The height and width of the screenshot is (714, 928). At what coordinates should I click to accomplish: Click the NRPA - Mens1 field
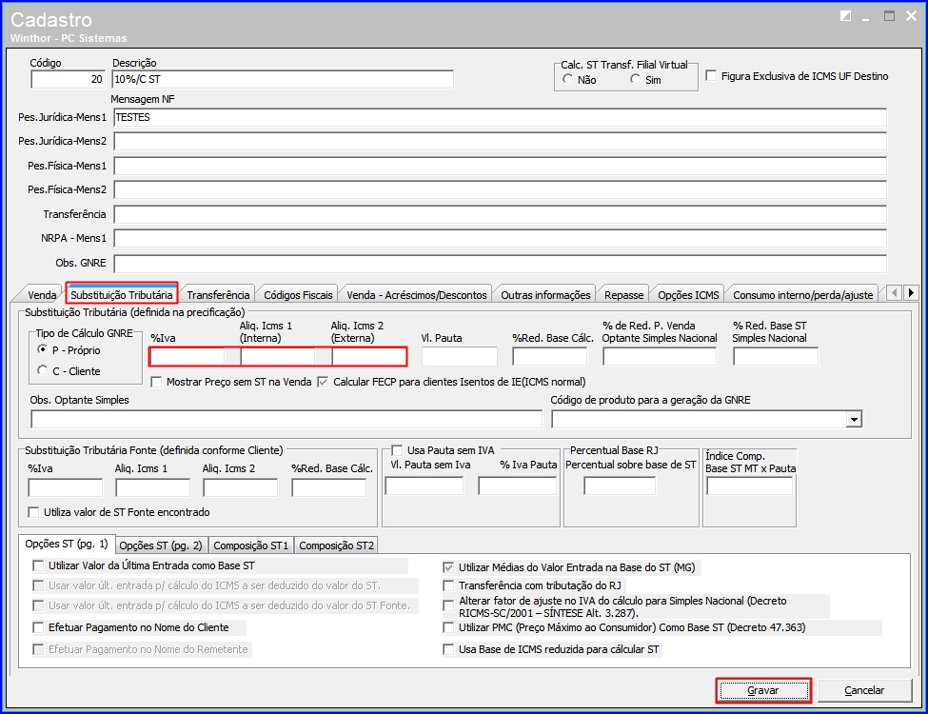(x=500, y=238)
